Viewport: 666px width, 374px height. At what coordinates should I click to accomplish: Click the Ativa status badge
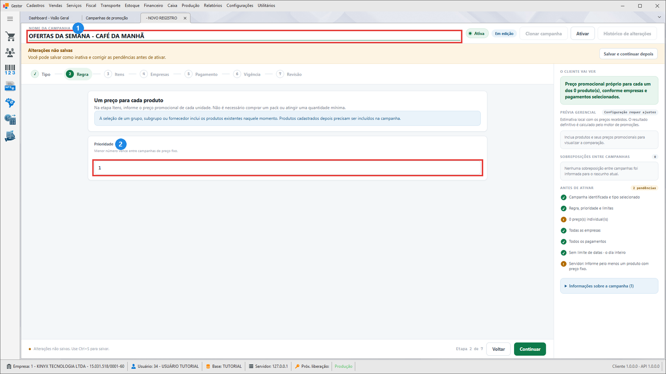[477, 34]
